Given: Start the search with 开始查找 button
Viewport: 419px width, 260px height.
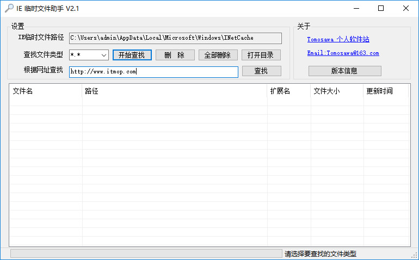Looking at the screenshot, I should click(132, 55).
